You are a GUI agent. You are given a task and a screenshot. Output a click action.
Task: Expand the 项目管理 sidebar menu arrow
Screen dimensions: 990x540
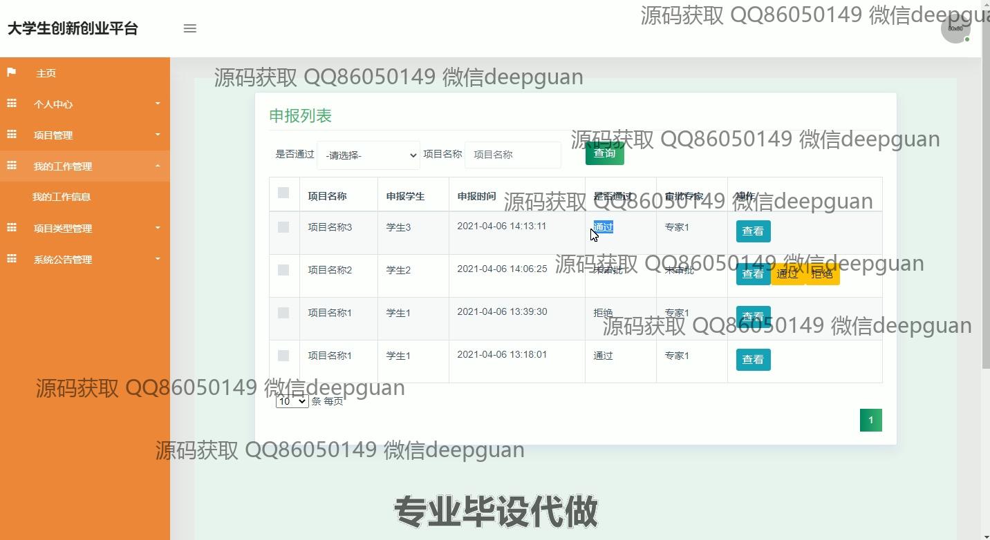158,135
